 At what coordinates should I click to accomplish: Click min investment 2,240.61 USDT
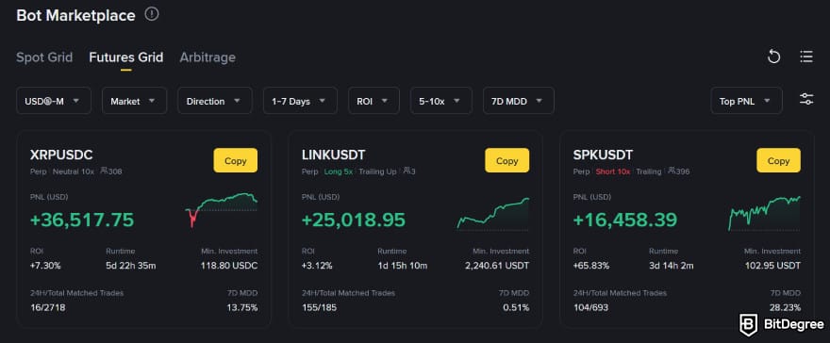(x=497, y=266)
